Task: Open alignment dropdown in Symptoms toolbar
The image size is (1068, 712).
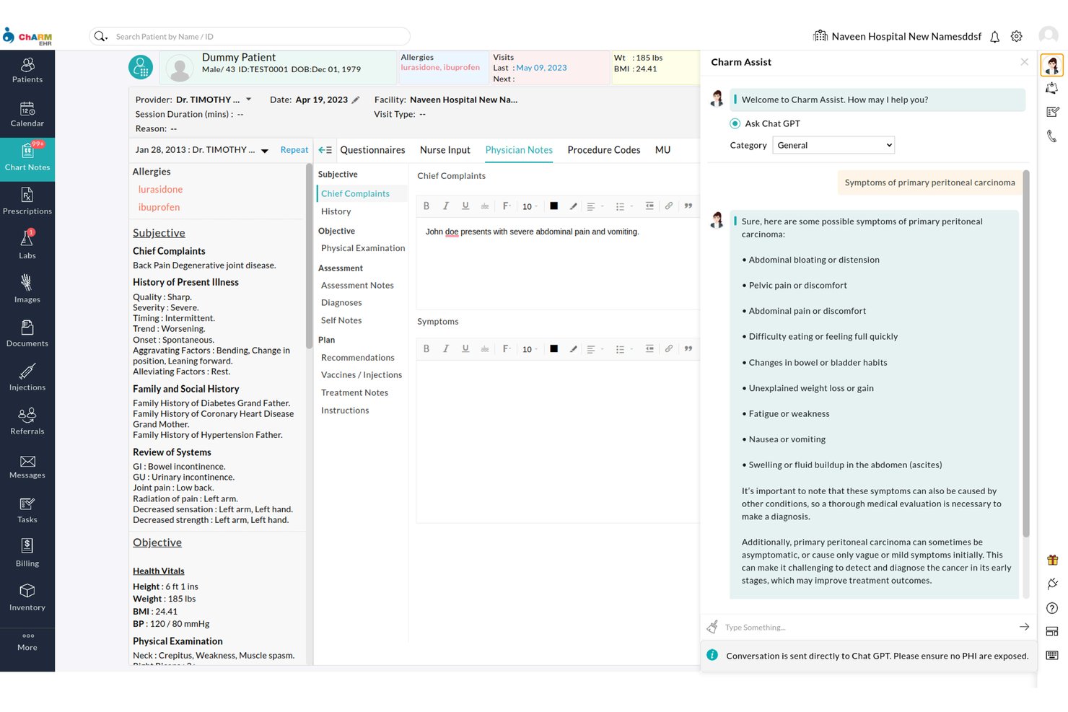Action: click(595, 349)
